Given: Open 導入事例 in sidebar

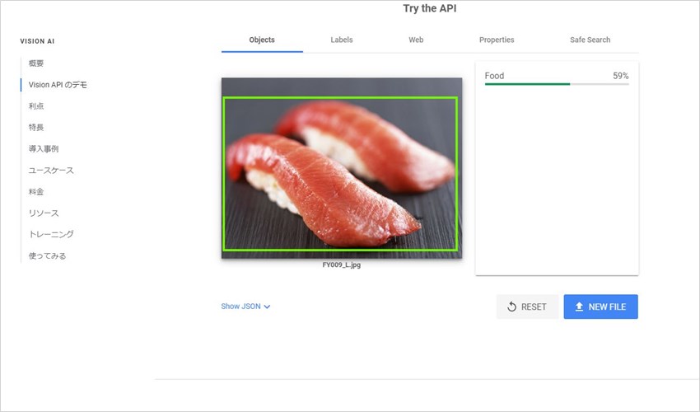Looking at the screenshot, I should [44, 149].
